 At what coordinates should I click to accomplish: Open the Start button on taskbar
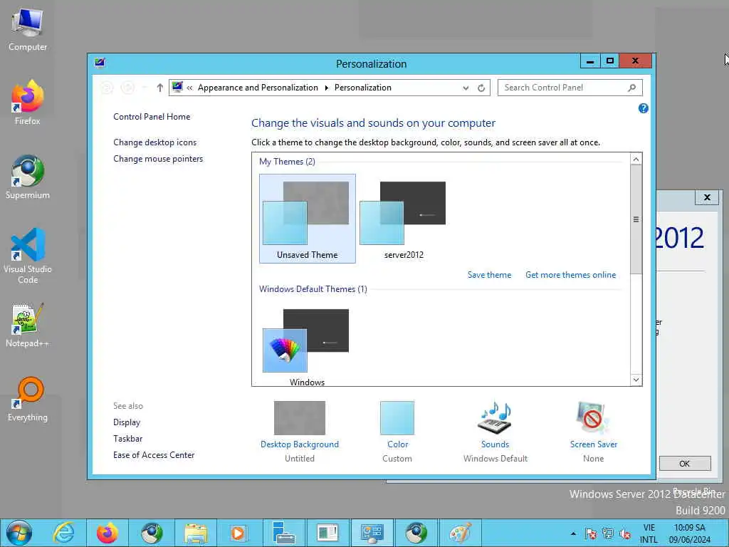pos(19,533)
